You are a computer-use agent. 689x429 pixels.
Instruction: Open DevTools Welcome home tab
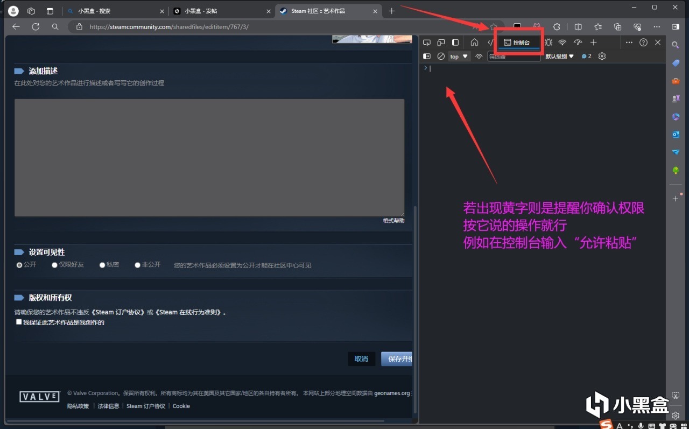pos(474,43)
